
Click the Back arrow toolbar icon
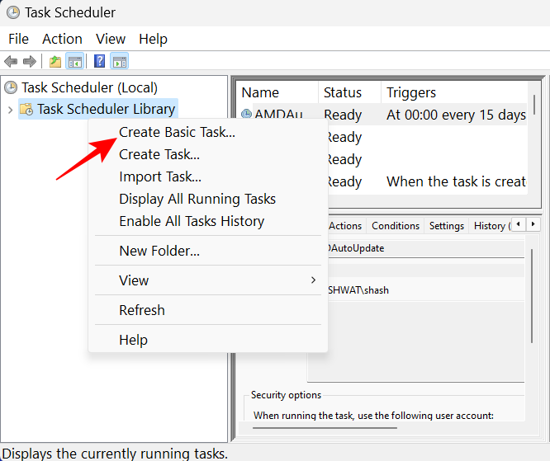[x=11, y=61]
